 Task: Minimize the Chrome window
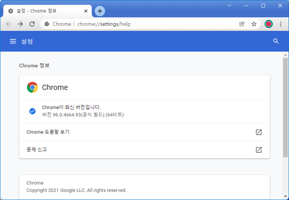coord(246,5)
